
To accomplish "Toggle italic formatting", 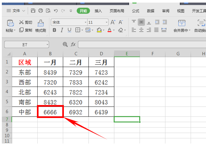I will click(62, 30).
